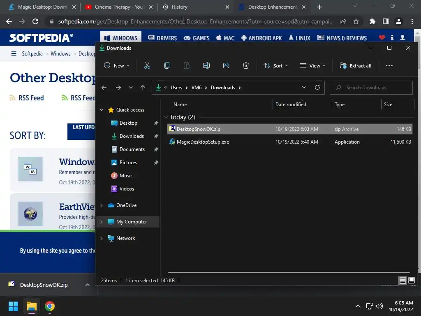This screenshot has width=421, height=316.
Task: Click the Cut icon in Explorer toolbar
Action: click(147, 65)
